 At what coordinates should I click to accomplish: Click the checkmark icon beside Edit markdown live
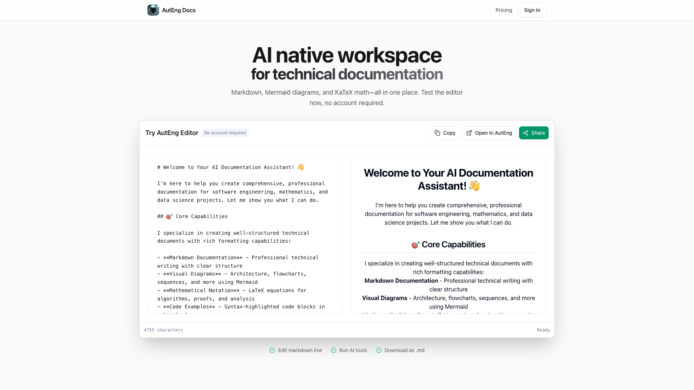pyautogui.click(x=272, y=350)
